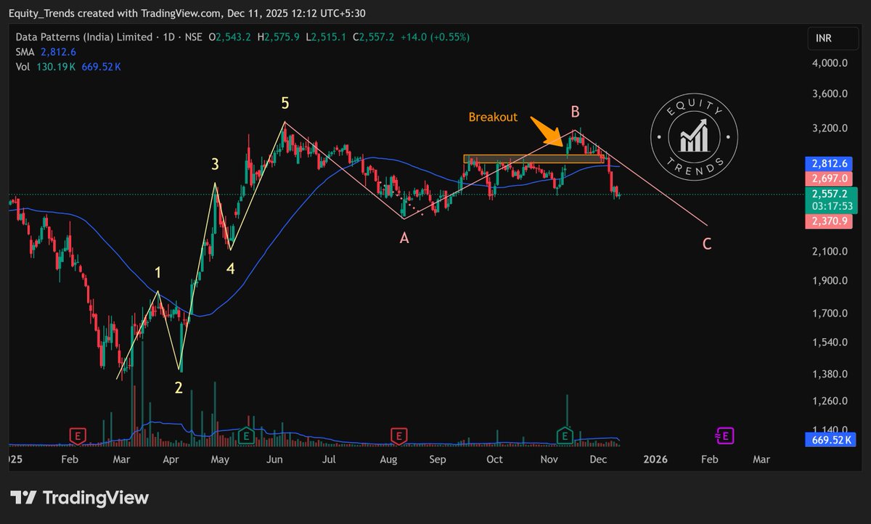This screenshot has width=871, height=524.
Task: Click the 1,540.0 price axis label
Action: pos(830,342)
